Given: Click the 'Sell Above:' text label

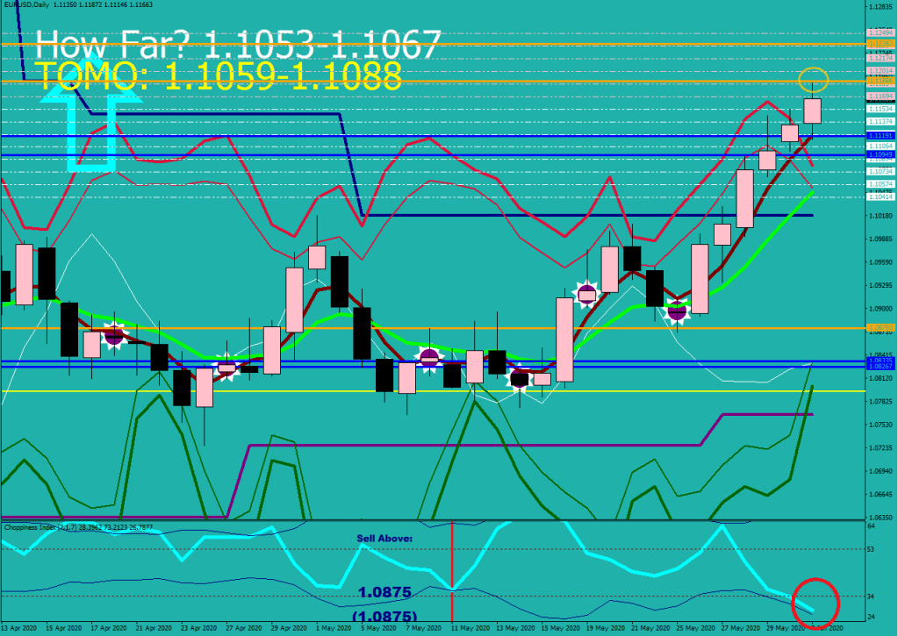Looking at the screenshot, I should tap(384, 537).
